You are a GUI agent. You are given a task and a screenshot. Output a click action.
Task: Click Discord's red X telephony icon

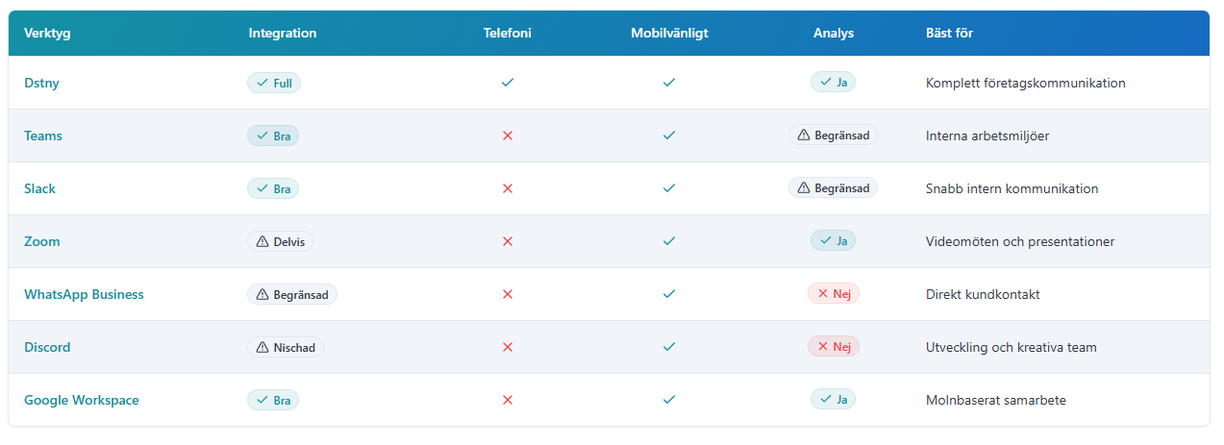click(x=508, y=347)
